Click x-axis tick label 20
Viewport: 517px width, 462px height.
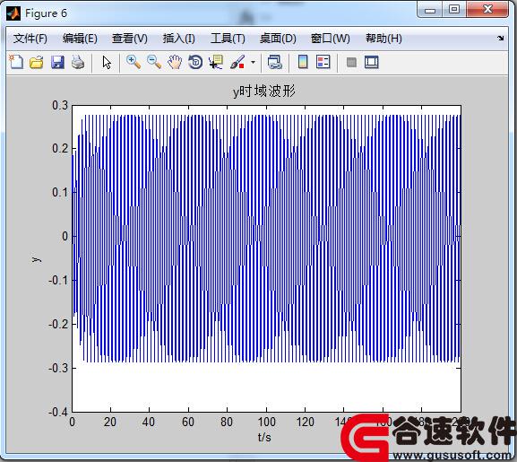click(x=110, y=422)
